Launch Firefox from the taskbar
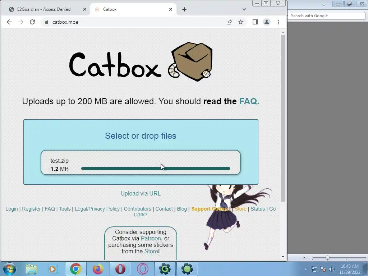The height and width of the screenshot is (276, 368). [x=98, y=269]
